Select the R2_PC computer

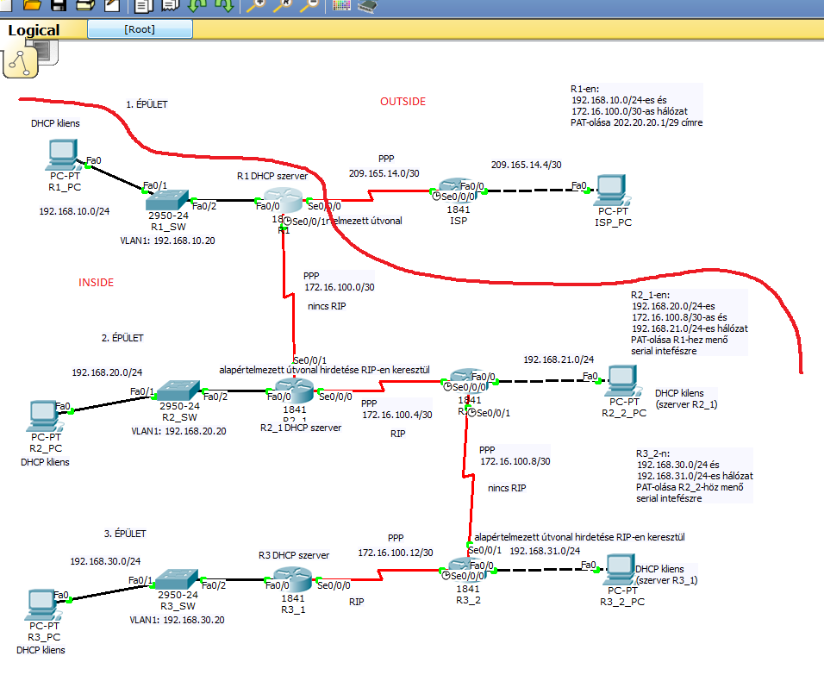[45, 416]
